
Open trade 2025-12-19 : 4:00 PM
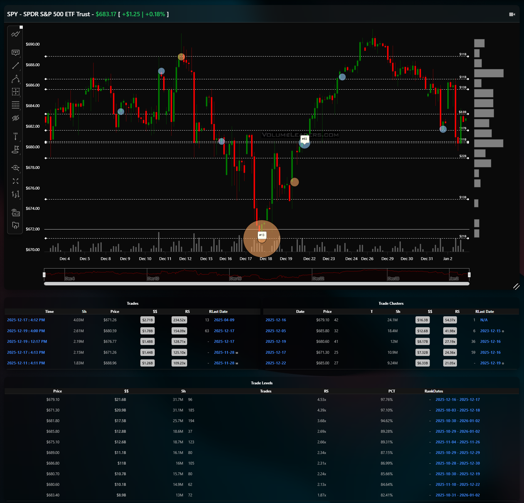pyautogui.click(x=26, y=331)
